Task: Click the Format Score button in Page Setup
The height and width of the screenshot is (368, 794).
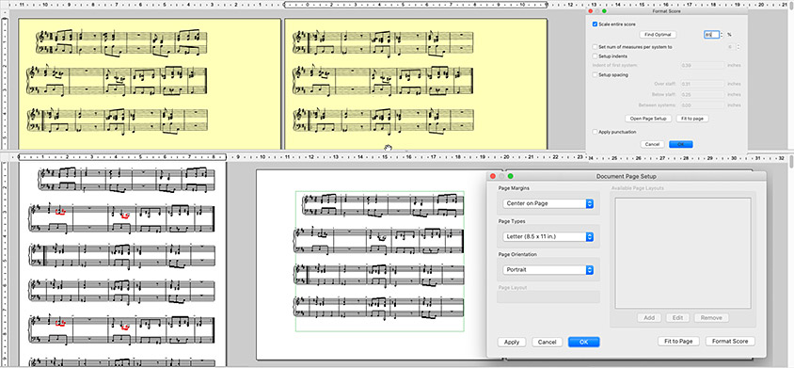Action: (x=730, y=341)
